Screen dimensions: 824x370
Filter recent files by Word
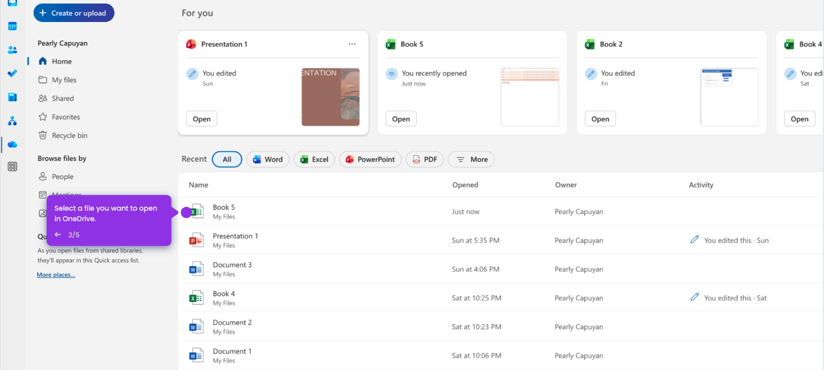pyautogui.click(x=268, y=159)
